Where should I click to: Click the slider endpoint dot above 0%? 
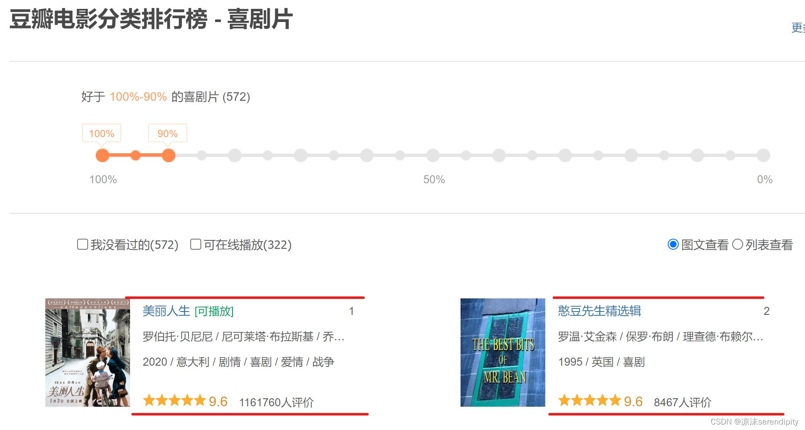tap(763, 155)
